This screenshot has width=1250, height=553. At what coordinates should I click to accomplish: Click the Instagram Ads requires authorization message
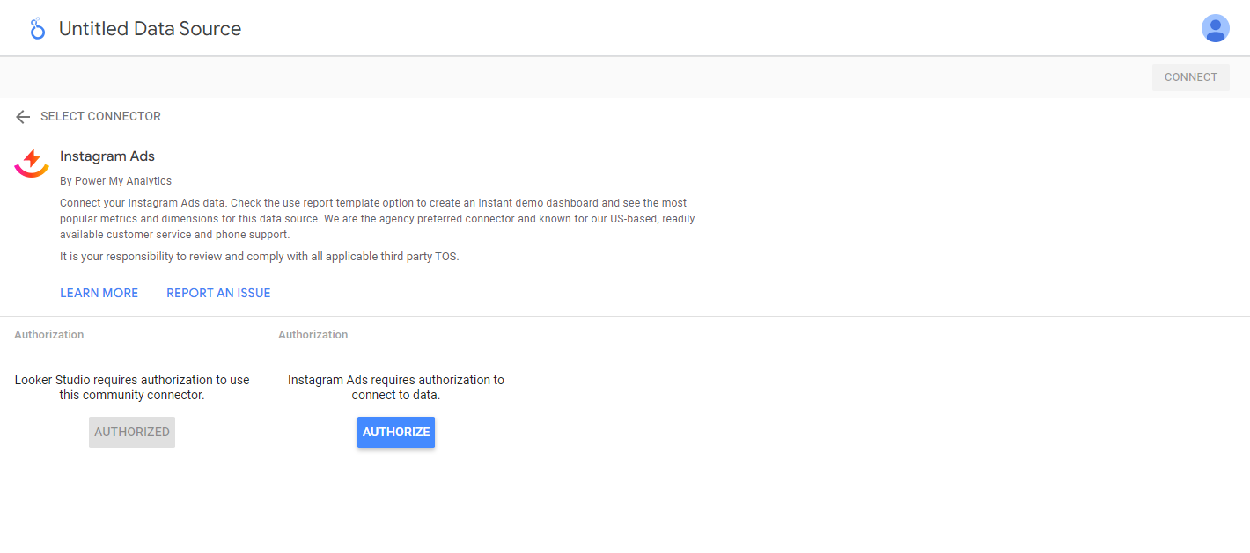tap(395, 388)
